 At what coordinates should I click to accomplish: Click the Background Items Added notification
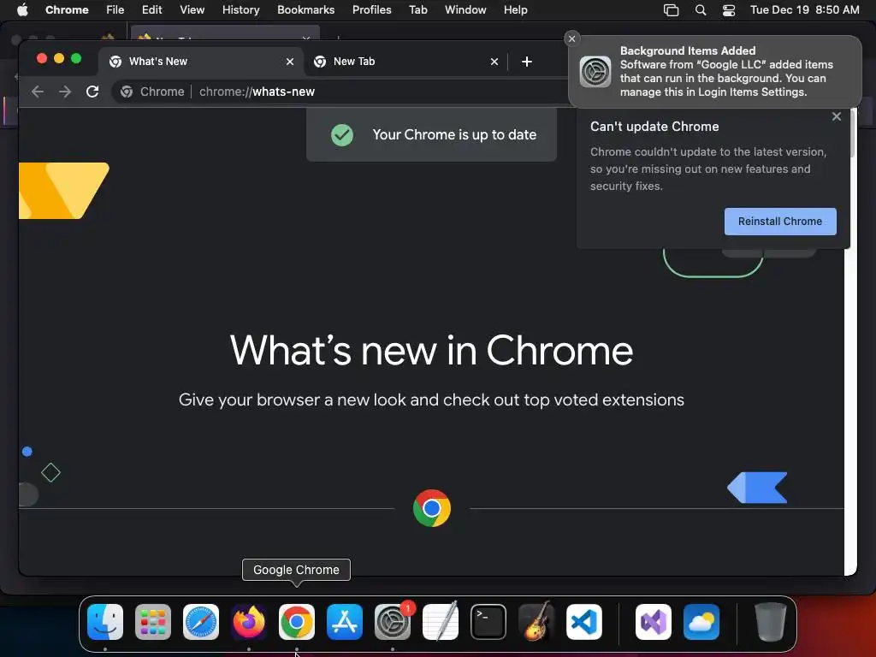(715, 72)
